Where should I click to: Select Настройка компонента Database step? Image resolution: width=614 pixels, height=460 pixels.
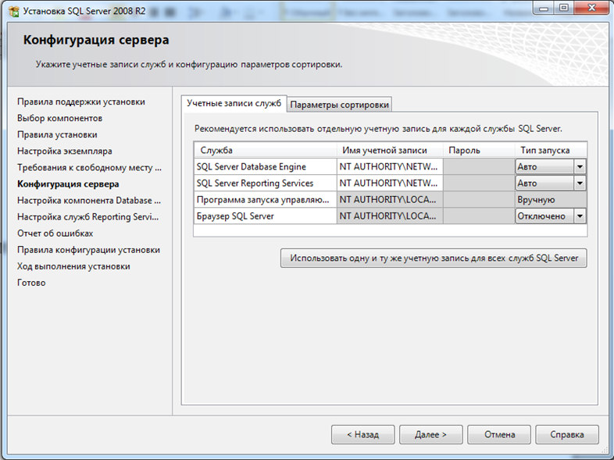point(89,201)
